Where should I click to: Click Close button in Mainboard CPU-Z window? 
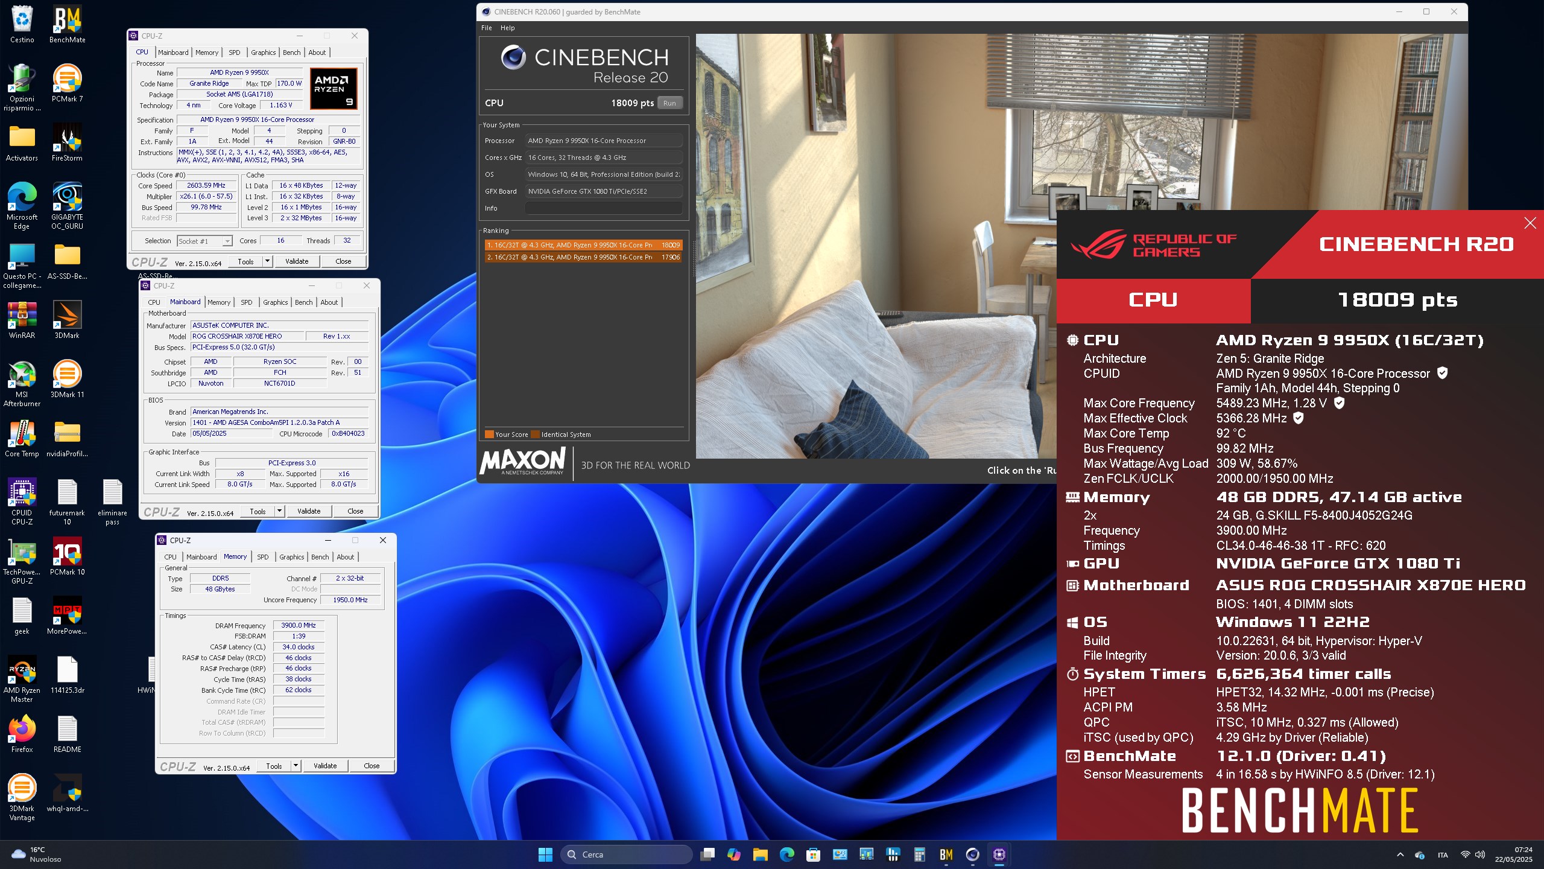click(x=355, y=511)
